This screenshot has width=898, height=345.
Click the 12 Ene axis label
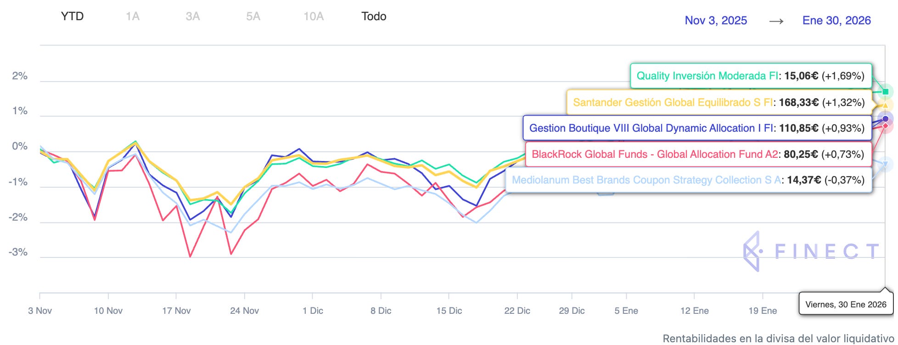694,311
